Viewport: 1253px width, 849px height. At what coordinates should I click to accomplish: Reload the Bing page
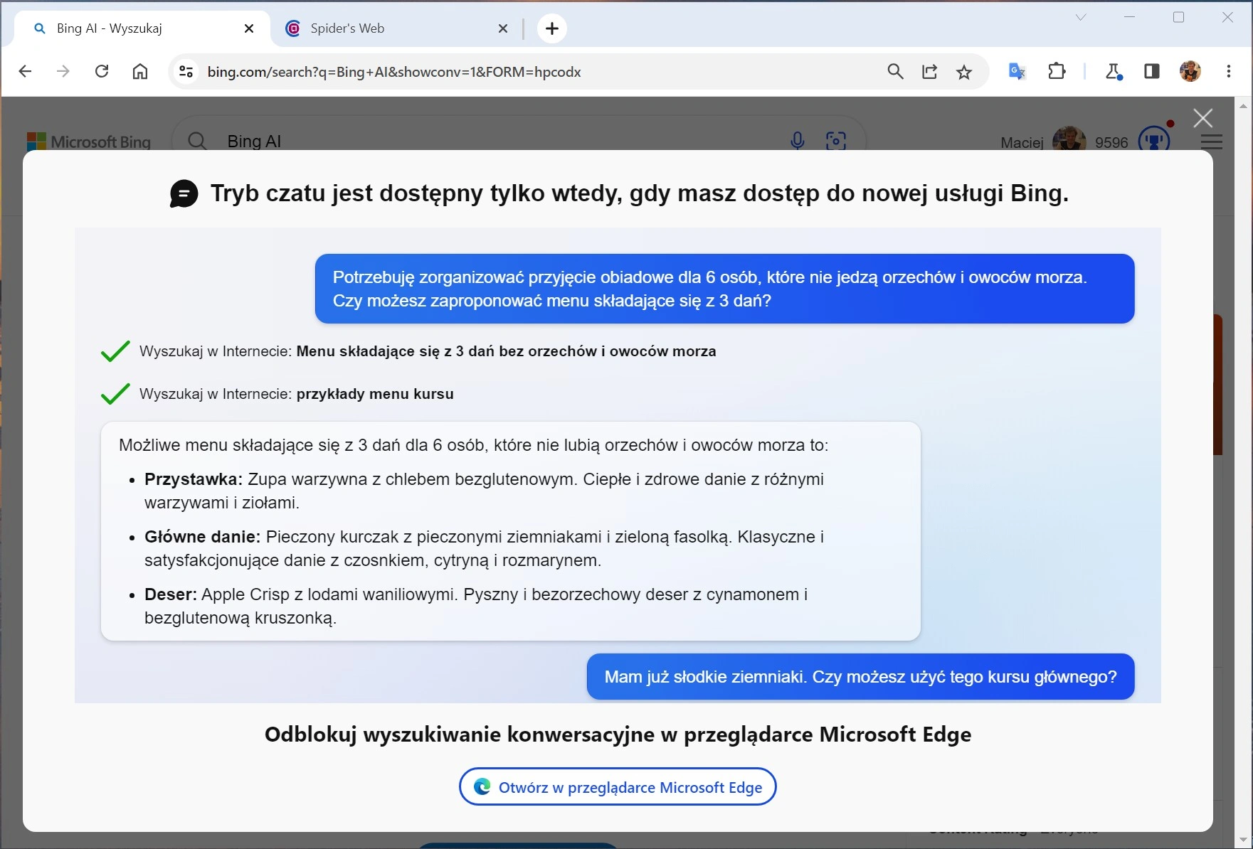[102, 71]
